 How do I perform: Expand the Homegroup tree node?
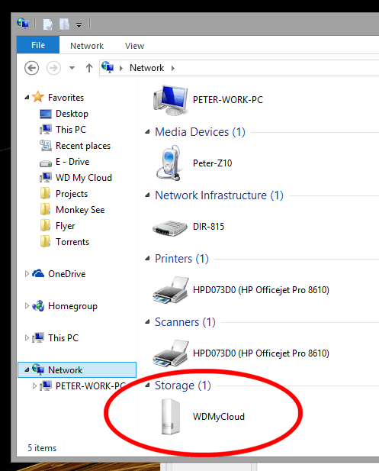(27, 306)
